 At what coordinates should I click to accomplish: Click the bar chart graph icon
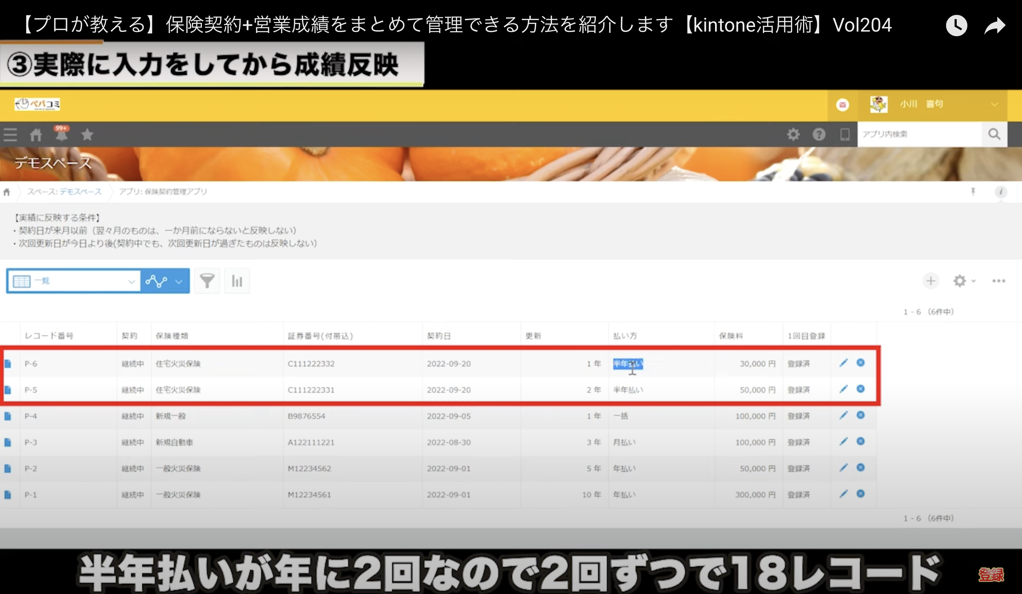point(237,281)
